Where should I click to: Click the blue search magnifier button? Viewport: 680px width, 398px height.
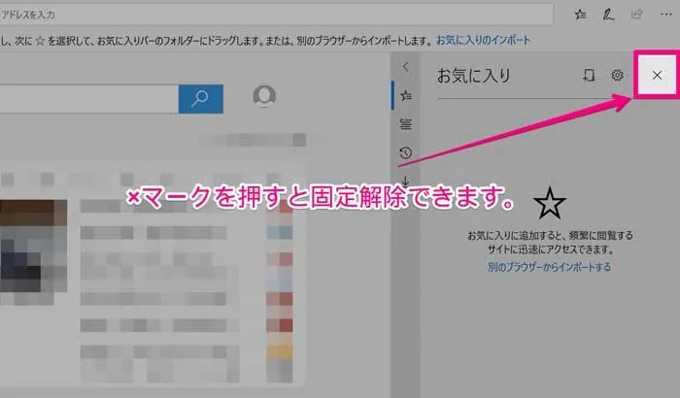pos(201,99)
